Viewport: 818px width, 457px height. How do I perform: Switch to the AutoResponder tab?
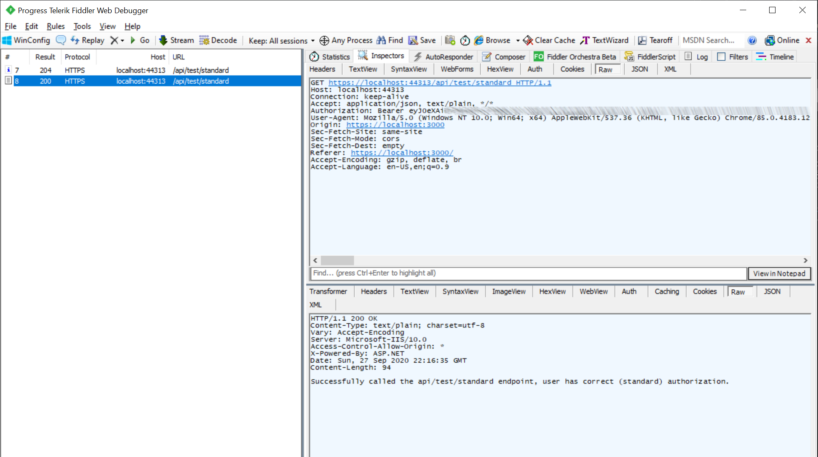(443, 57)
